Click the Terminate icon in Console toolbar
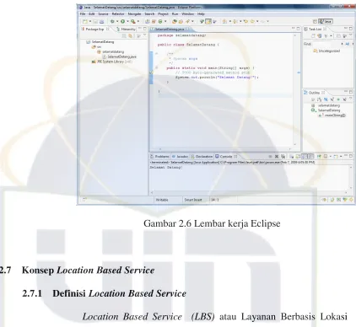 [270, 157]
